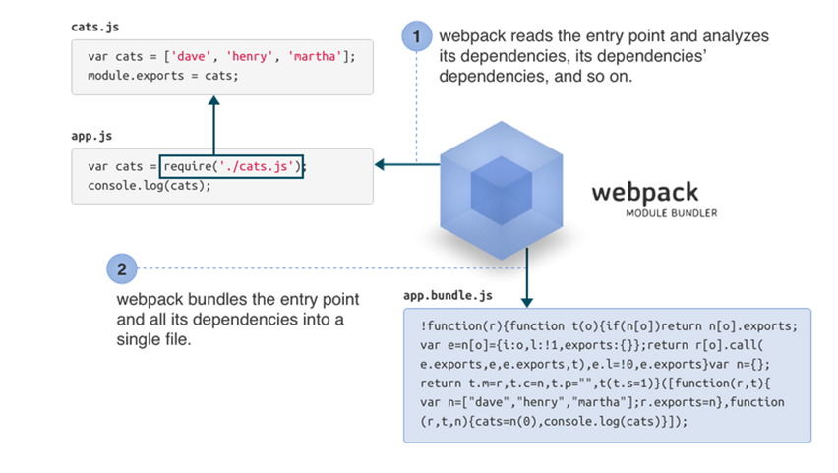Click the 'e.exports,e,e.exports,t)' bundle line
Image resolution: width=838 pixels, height=473 pixels.
click(595, 365)
